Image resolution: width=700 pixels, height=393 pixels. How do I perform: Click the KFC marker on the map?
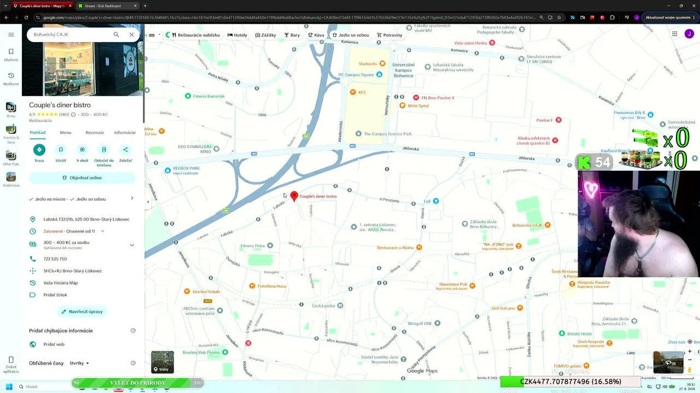(353, 92)
